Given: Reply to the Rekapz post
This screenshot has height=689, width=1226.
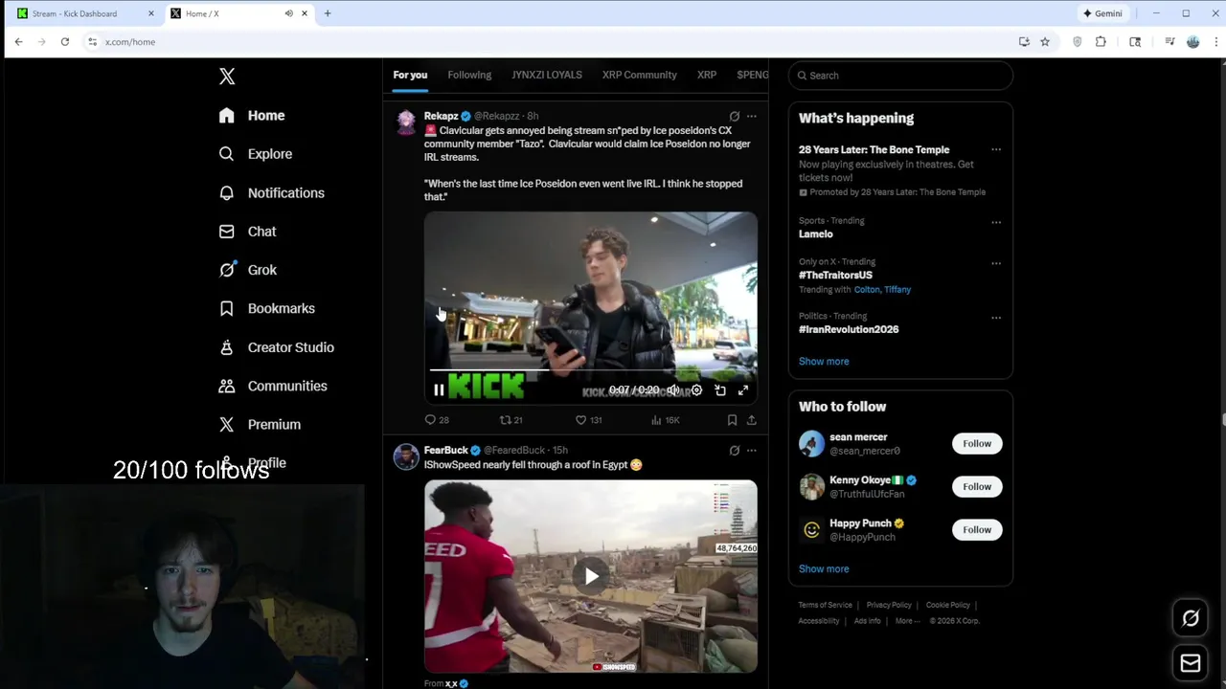Looking at the screenshot, I should [x=437, y=420].
